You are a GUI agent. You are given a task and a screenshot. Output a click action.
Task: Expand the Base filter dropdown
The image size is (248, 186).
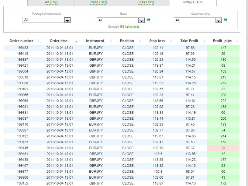[x=142, y=20]
